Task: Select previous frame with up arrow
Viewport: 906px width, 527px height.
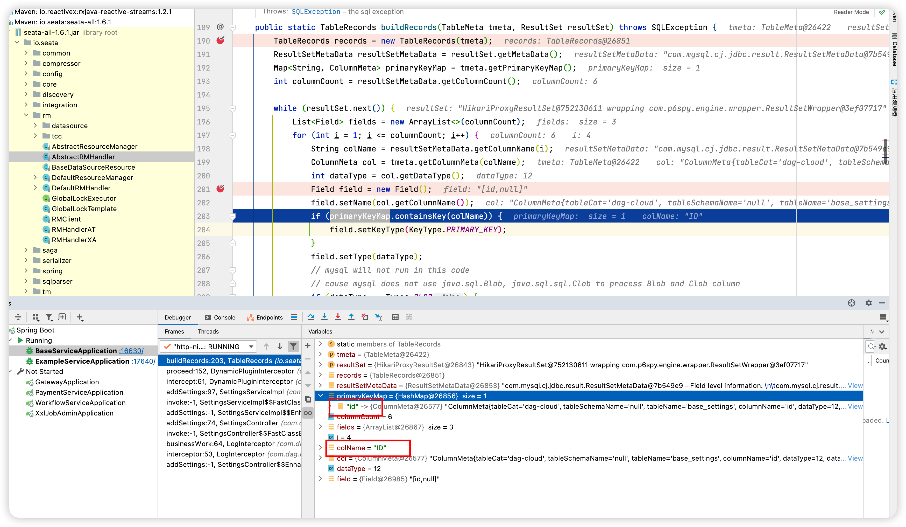Action: point(266,346)
